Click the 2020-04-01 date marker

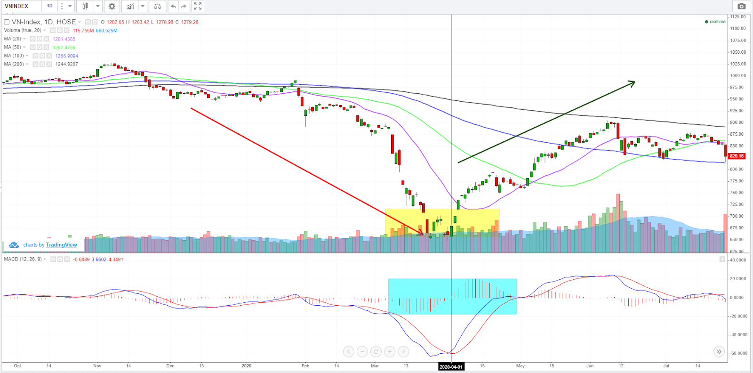coord(451,367)
